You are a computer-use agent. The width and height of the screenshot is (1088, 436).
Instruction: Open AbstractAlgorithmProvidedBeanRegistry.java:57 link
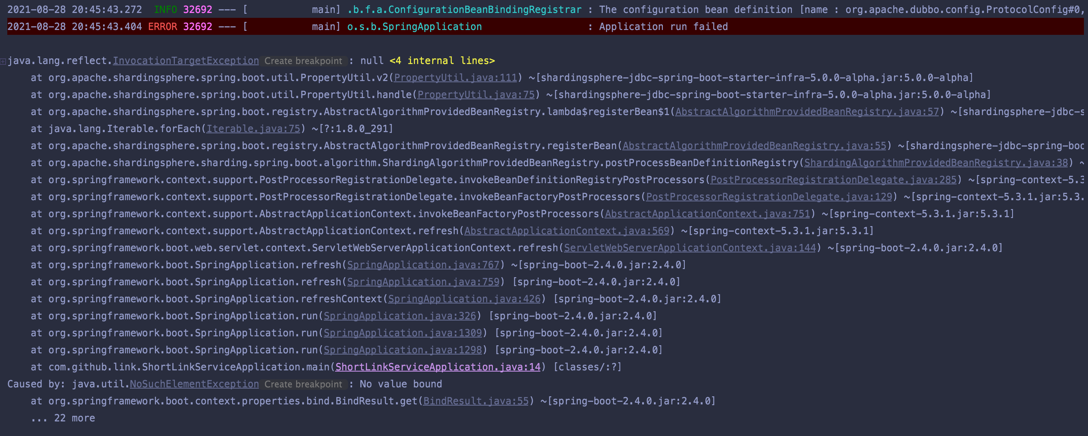click(807, 112)
